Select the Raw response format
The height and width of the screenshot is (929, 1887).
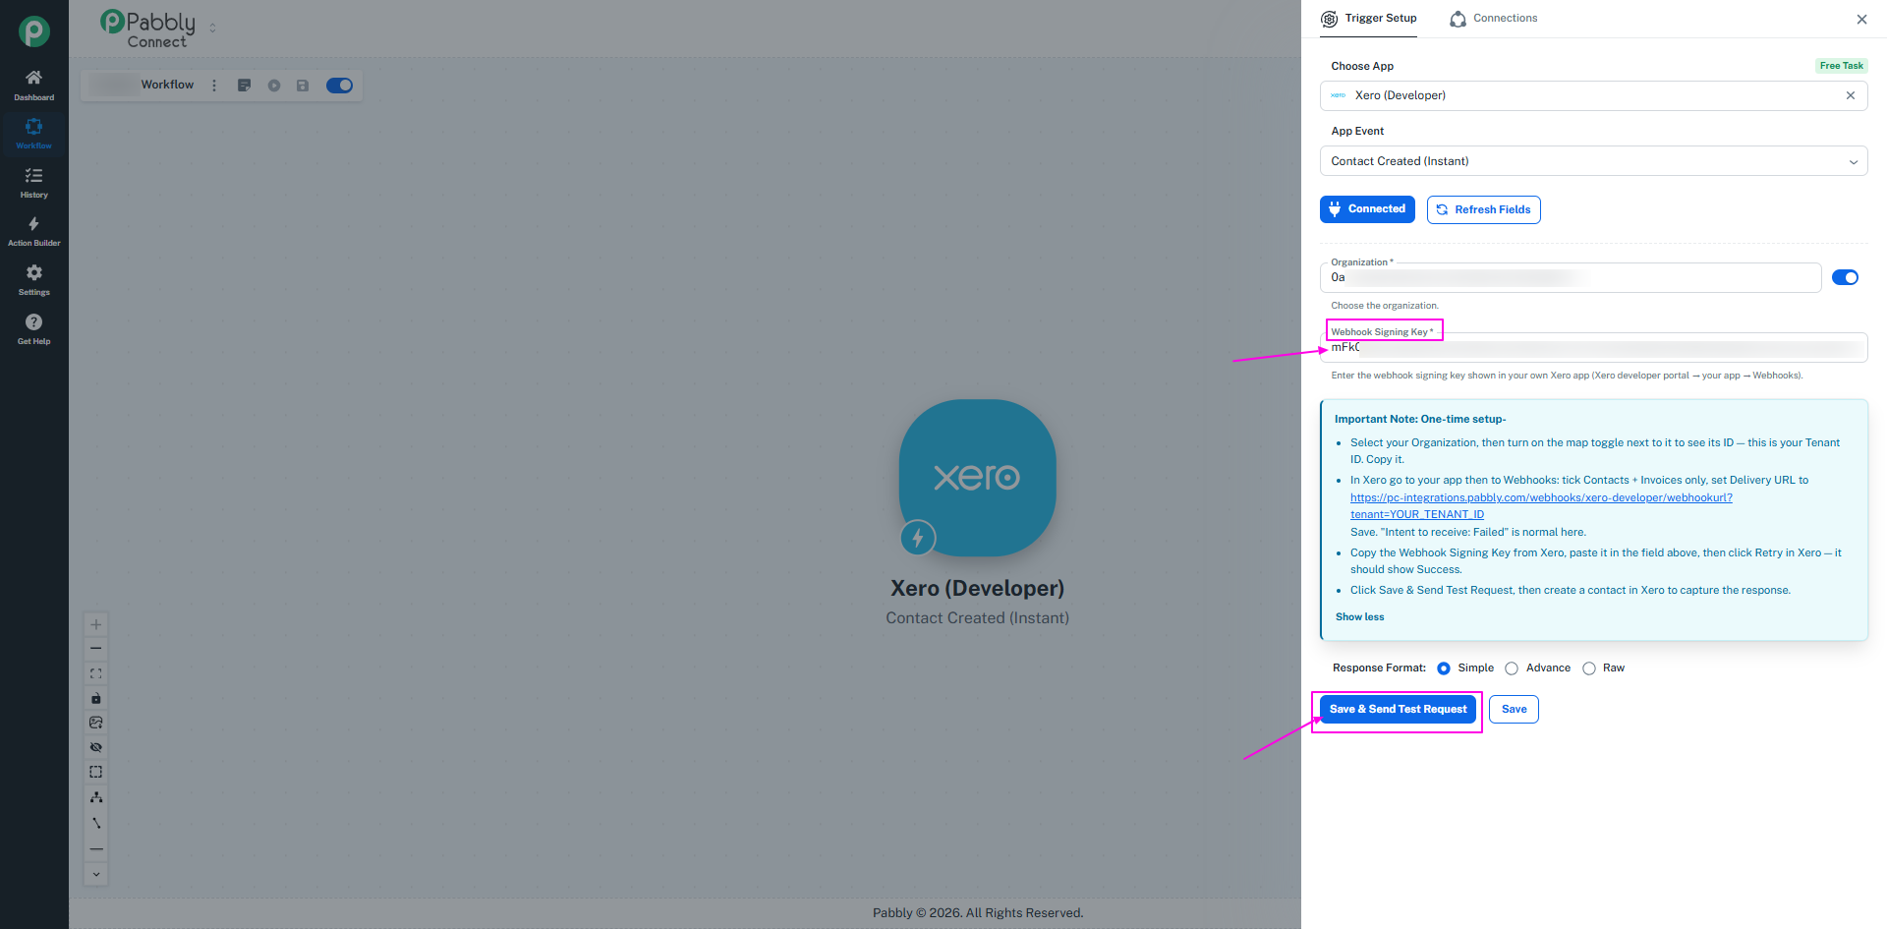coord(1589,668)
